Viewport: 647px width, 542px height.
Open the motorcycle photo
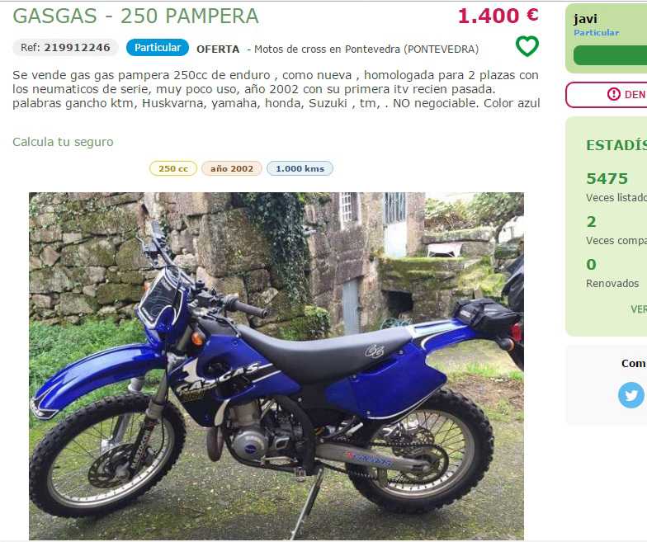tap(276, 366)
